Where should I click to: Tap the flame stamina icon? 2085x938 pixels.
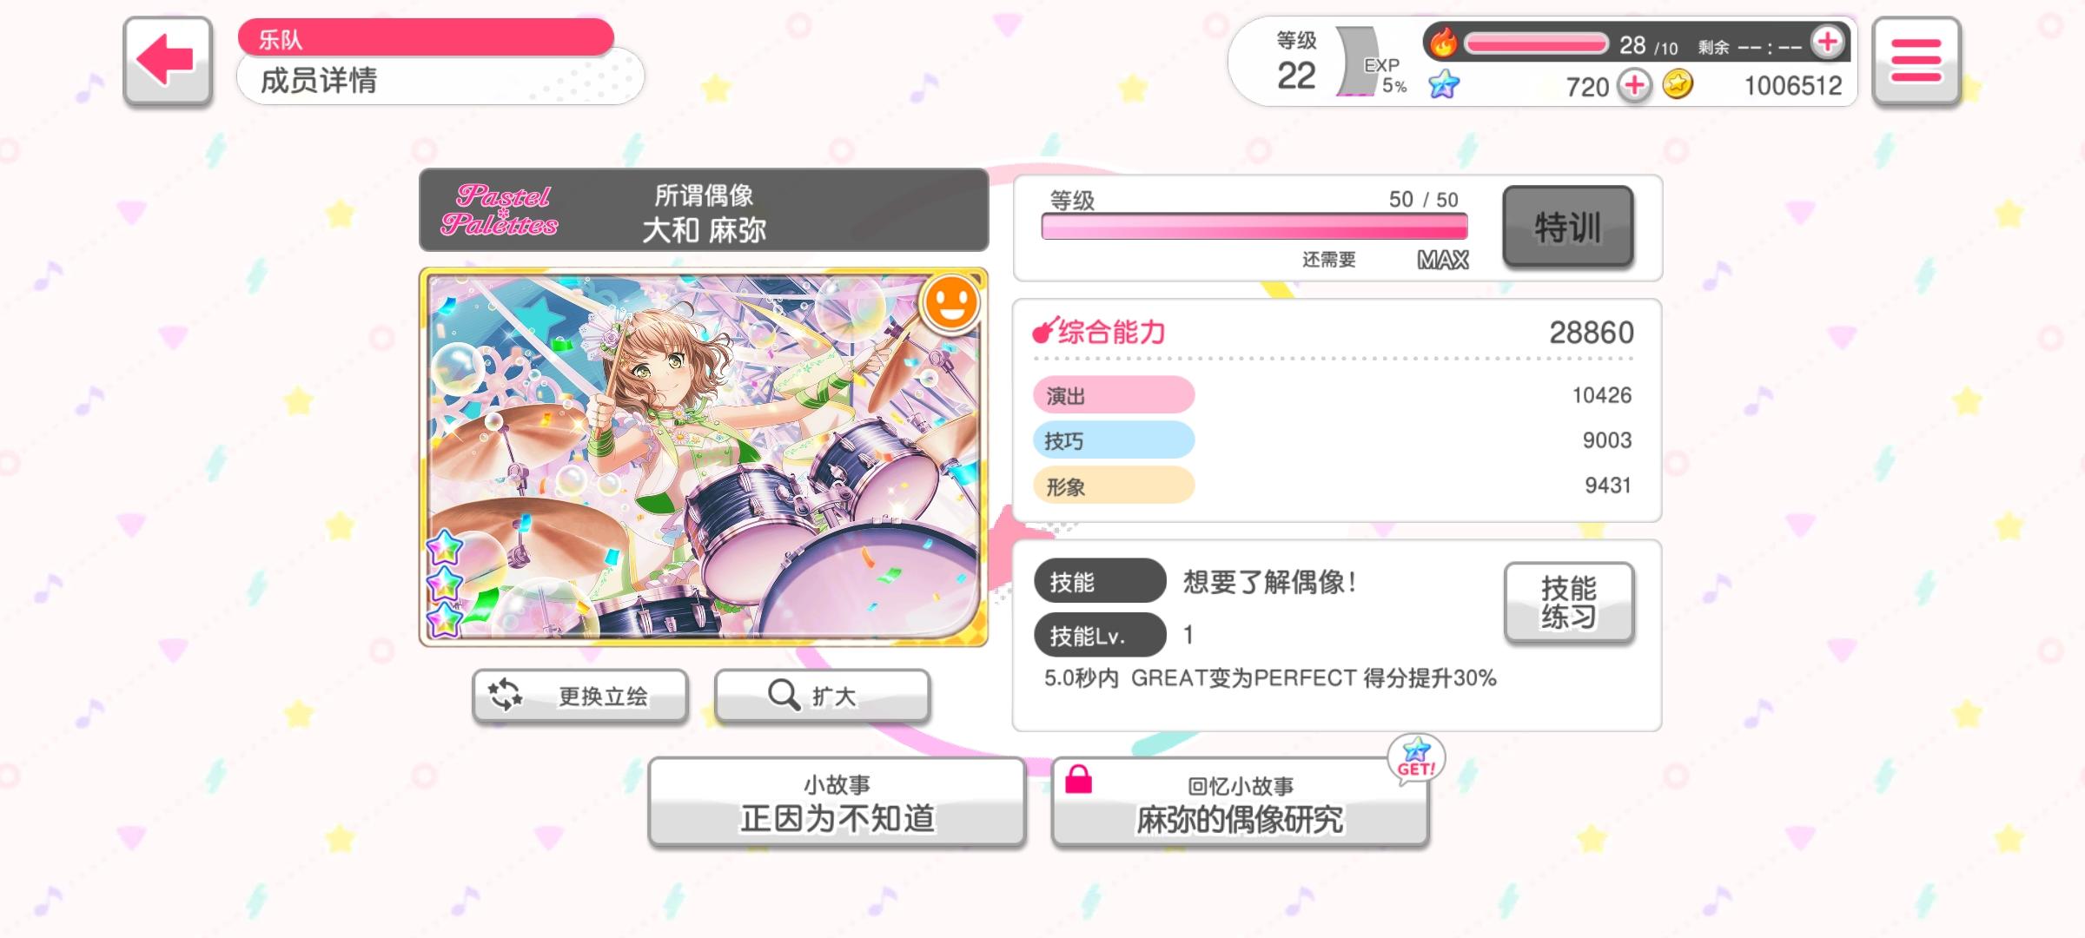(x=1443, y=42)
